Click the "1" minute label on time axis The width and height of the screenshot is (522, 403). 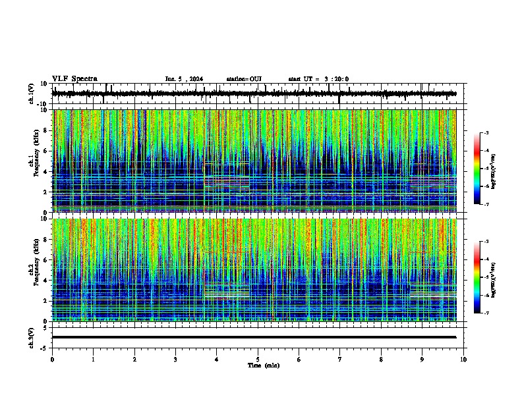point(93,360)
